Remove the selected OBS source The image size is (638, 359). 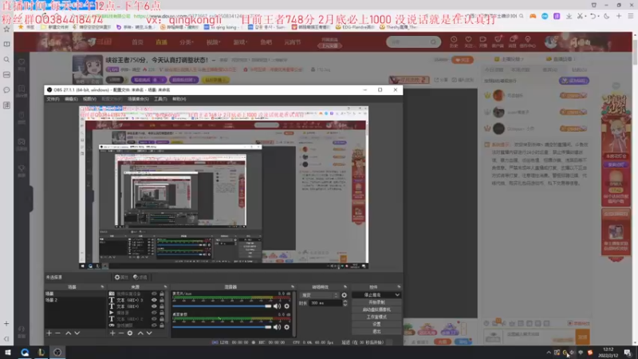121,333
